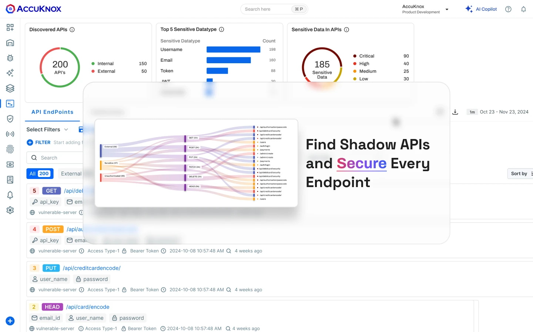Viewport: 533px width, 332px height.
Task: Click the Internal green legend dot
Action: 93,64
